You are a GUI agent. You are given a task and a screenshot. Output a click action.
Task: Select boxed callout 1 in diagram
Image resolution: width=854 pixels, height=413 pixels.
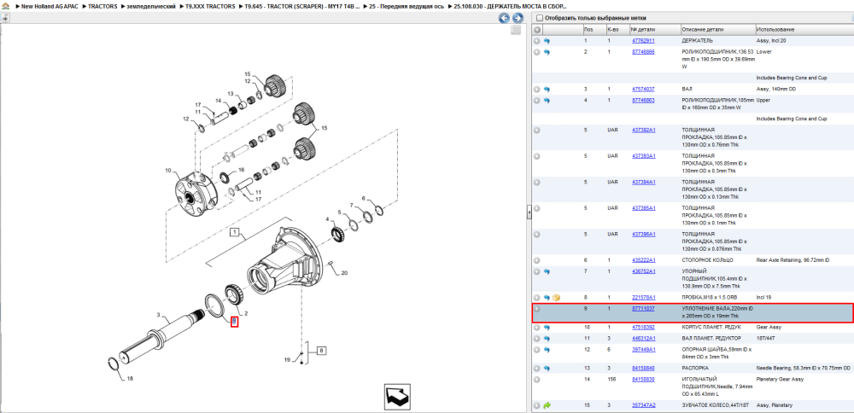[235, 233]
